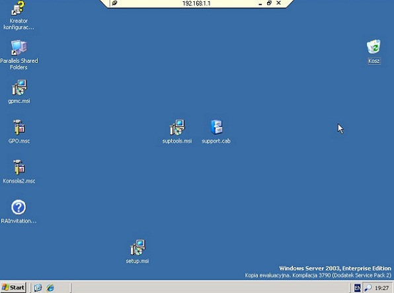Image resolution: width=394 pixels, height=293 pixels.
Task: Click the pin icon on connection bar
Action: [x=114, y=3]
